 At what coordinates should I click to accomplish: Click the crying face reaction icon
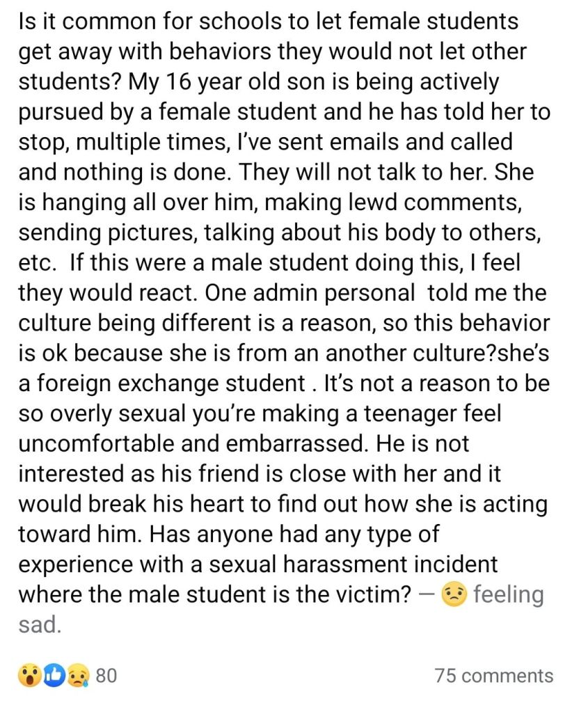tap(77, 674)
